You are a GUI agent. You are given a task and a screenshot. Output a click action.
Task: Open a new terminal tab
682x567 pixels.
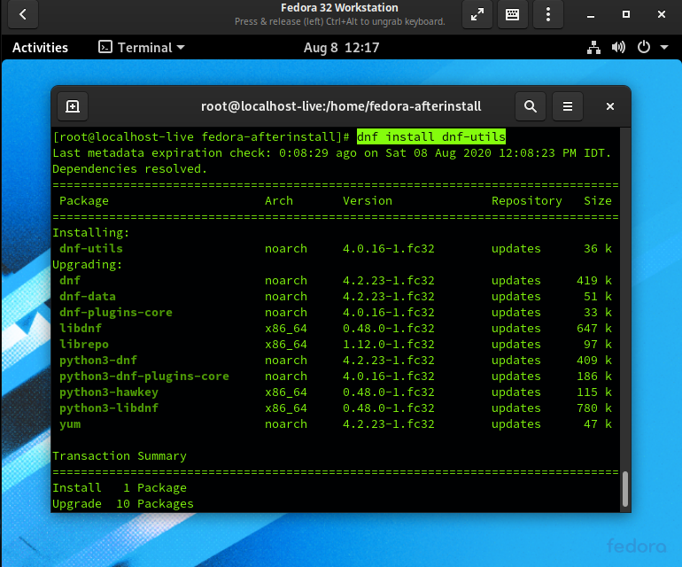tap(73, 106)
